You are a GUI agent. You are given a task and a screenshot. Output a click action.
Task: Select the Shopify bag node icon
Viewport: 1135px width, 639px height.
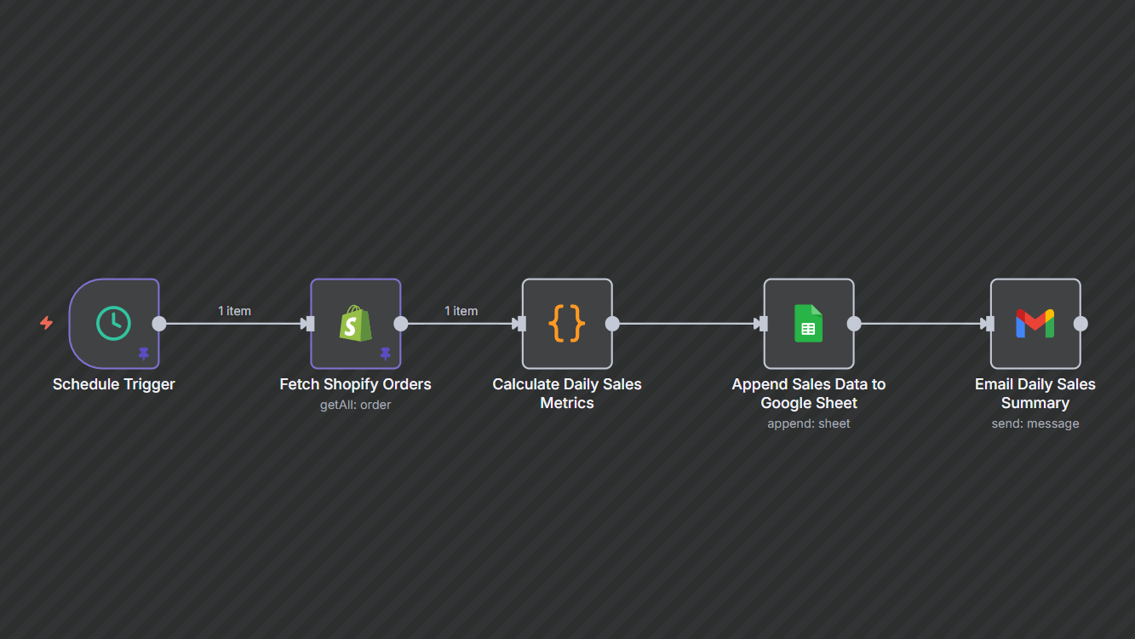(355, 324)
